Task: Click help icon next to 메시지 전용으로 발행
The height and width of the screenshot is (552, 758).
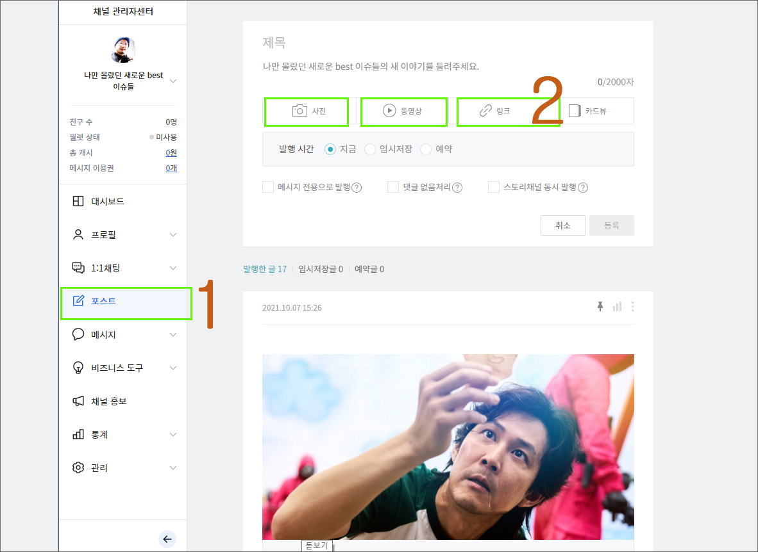Action: coord(357,188)
